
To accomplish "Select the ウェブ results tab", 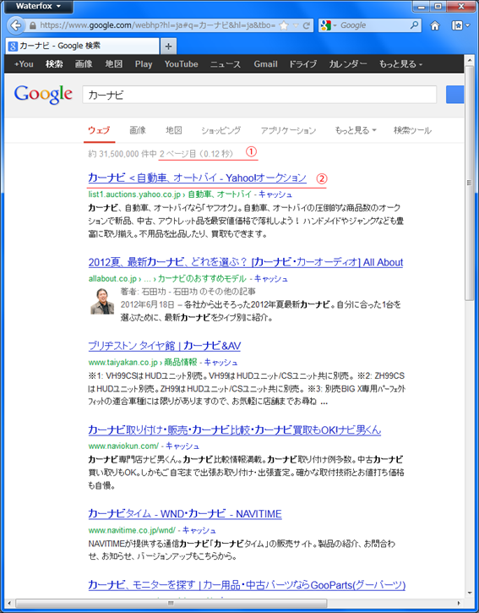I will point(99,130).
